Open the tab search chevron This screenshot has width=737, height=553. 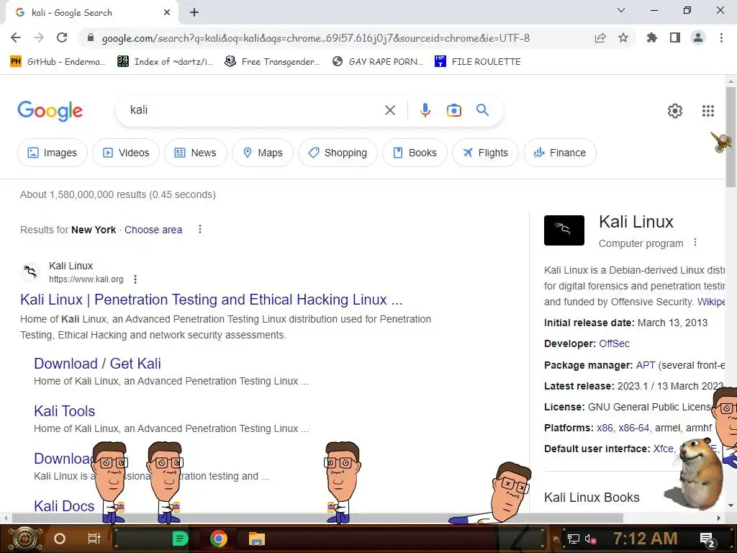coord(621,10)
